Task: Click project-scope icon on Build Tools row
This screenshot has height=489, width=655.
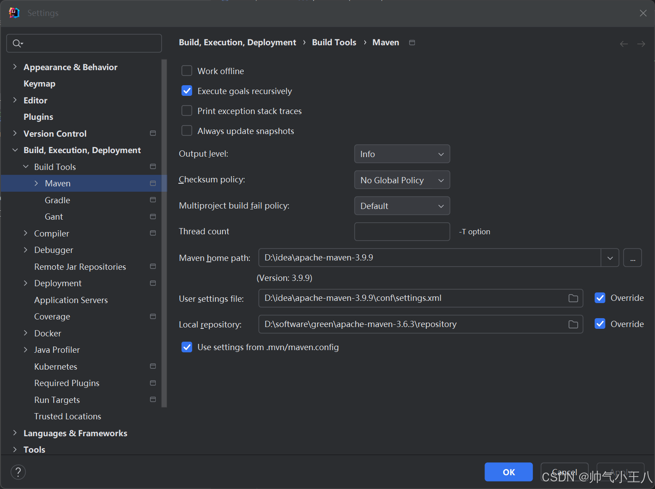Action: (x=153, y=166)
